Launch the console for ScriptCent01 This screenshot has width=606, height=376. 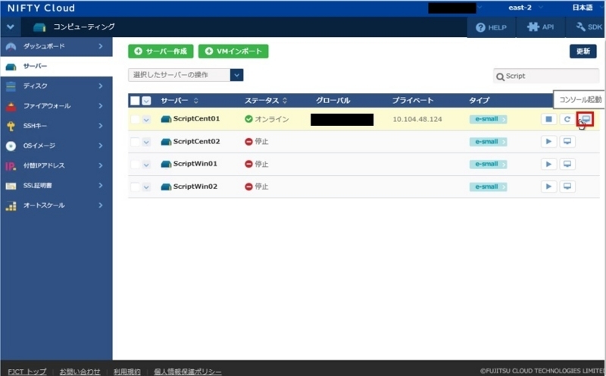click(x=586, y=119)
